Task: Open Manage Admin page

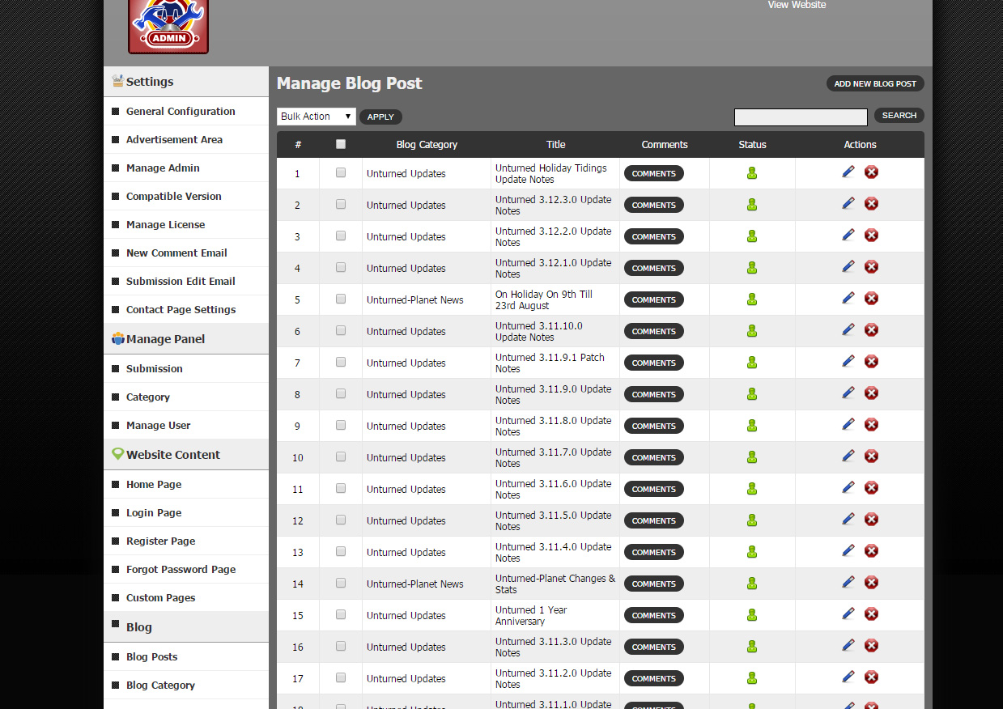Action: [163, 168]
